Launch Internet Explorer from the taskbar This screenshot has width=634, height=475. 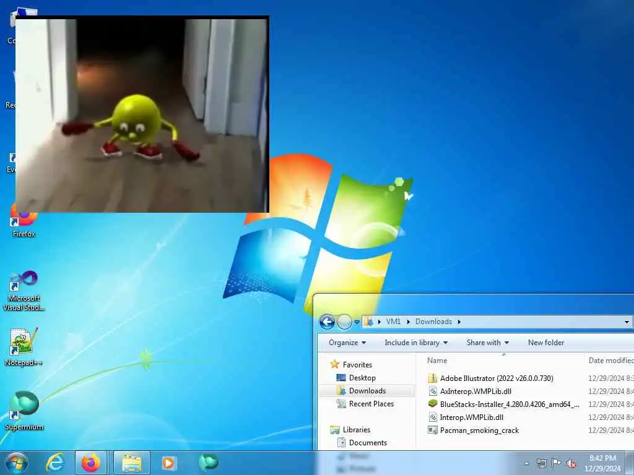[54, 463]
